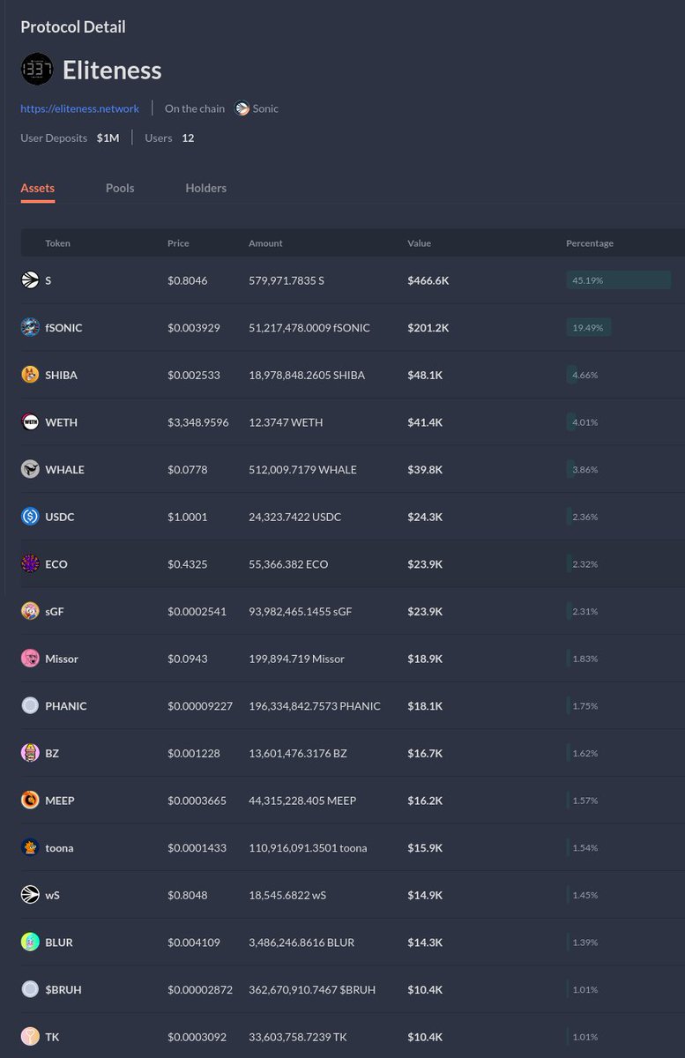This screenshot has height=1058, width=685.
Task: Select the $39.8K value
Action: point(425,470)
